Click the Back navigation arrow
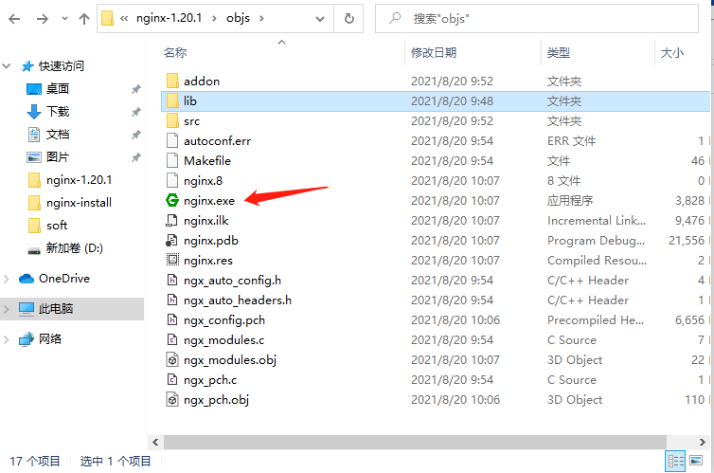Screen dimensions: 714x473 [x=14, y=19]
